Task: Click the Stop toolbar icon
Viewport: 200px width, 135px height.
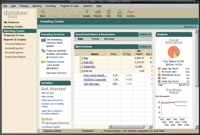Action: 65,12
